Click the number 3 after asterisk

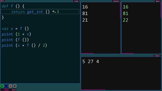click(x=58, y=12)
